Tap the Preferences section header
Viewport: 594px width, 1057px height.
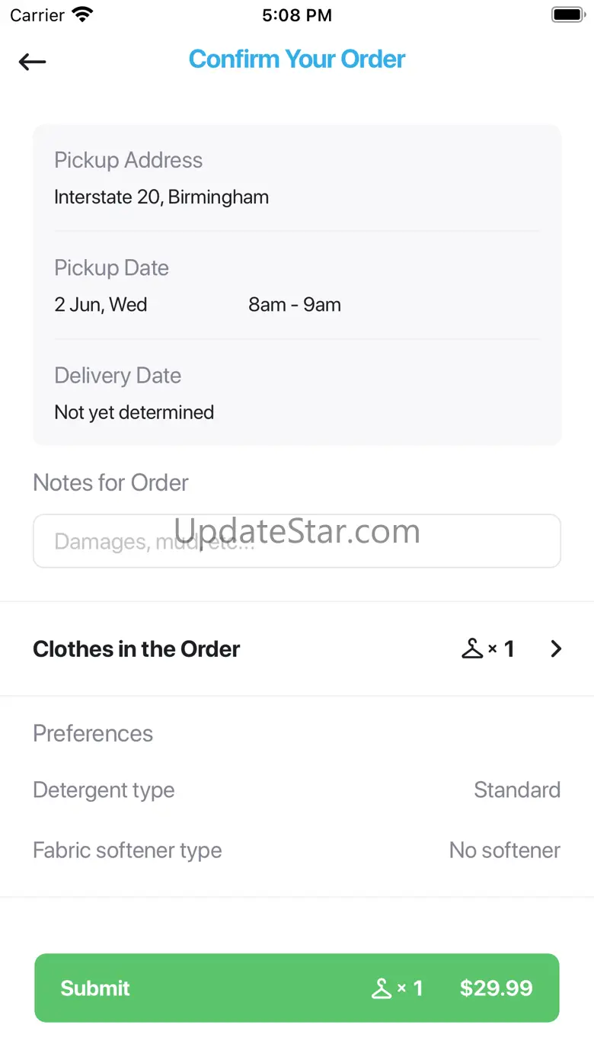[x=93, y=733]
